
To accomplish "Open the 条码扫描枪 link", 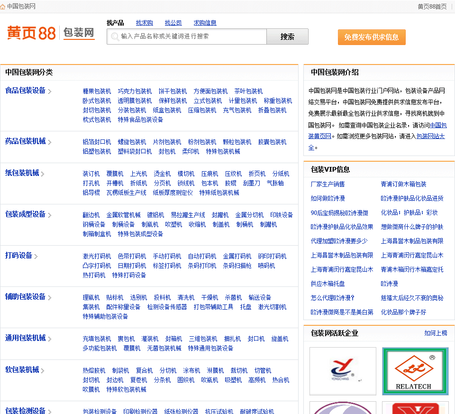I will [237, 266].
